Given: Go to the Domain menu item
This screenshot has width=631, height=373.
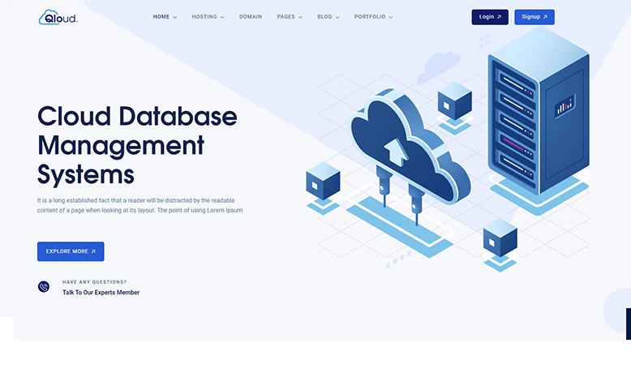Looking at the screenshot, I should (251, 17).
